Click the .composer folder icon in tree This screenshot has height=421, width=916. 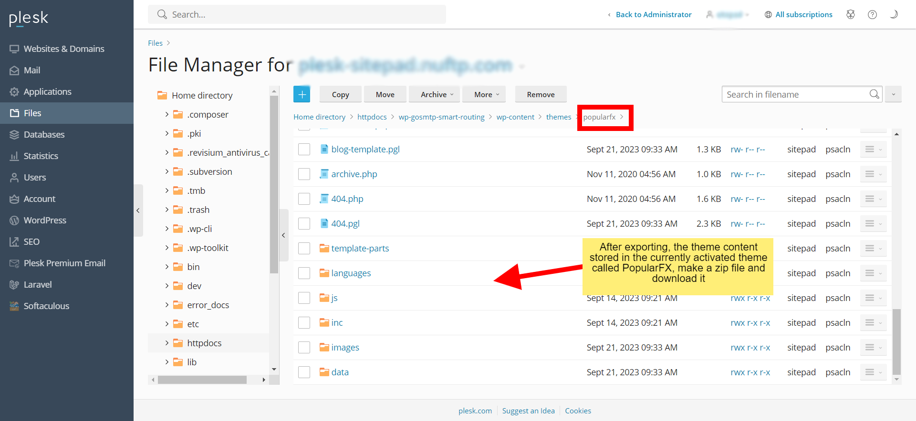point(178,114)
